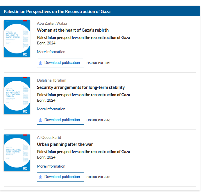The width and height of the screenshot is (204, 194).
Task: Click download icon for Security arrangements publication
Action: click(x=41, y=120)
